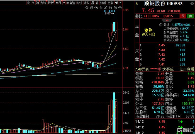Image resolution: width=195 pixels, height=134 pixels.
Task: Click the 6.94 price axis label
Action: (x=125, y=29)
